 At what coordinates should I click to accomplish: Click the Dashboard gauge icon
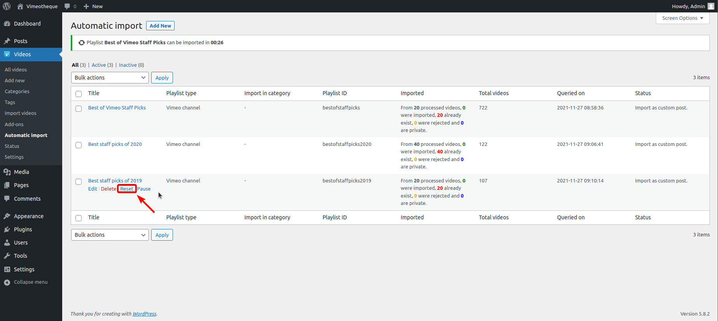tap(7, 24)
